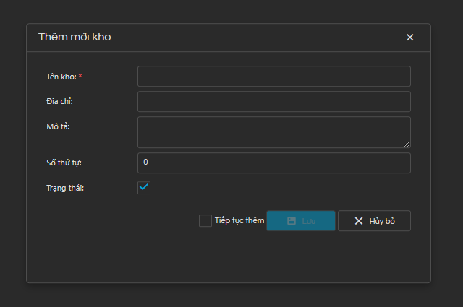The image size is (463, 307).
Task: Click the Tiếp tục thêm label text
Action: (239, 220)
